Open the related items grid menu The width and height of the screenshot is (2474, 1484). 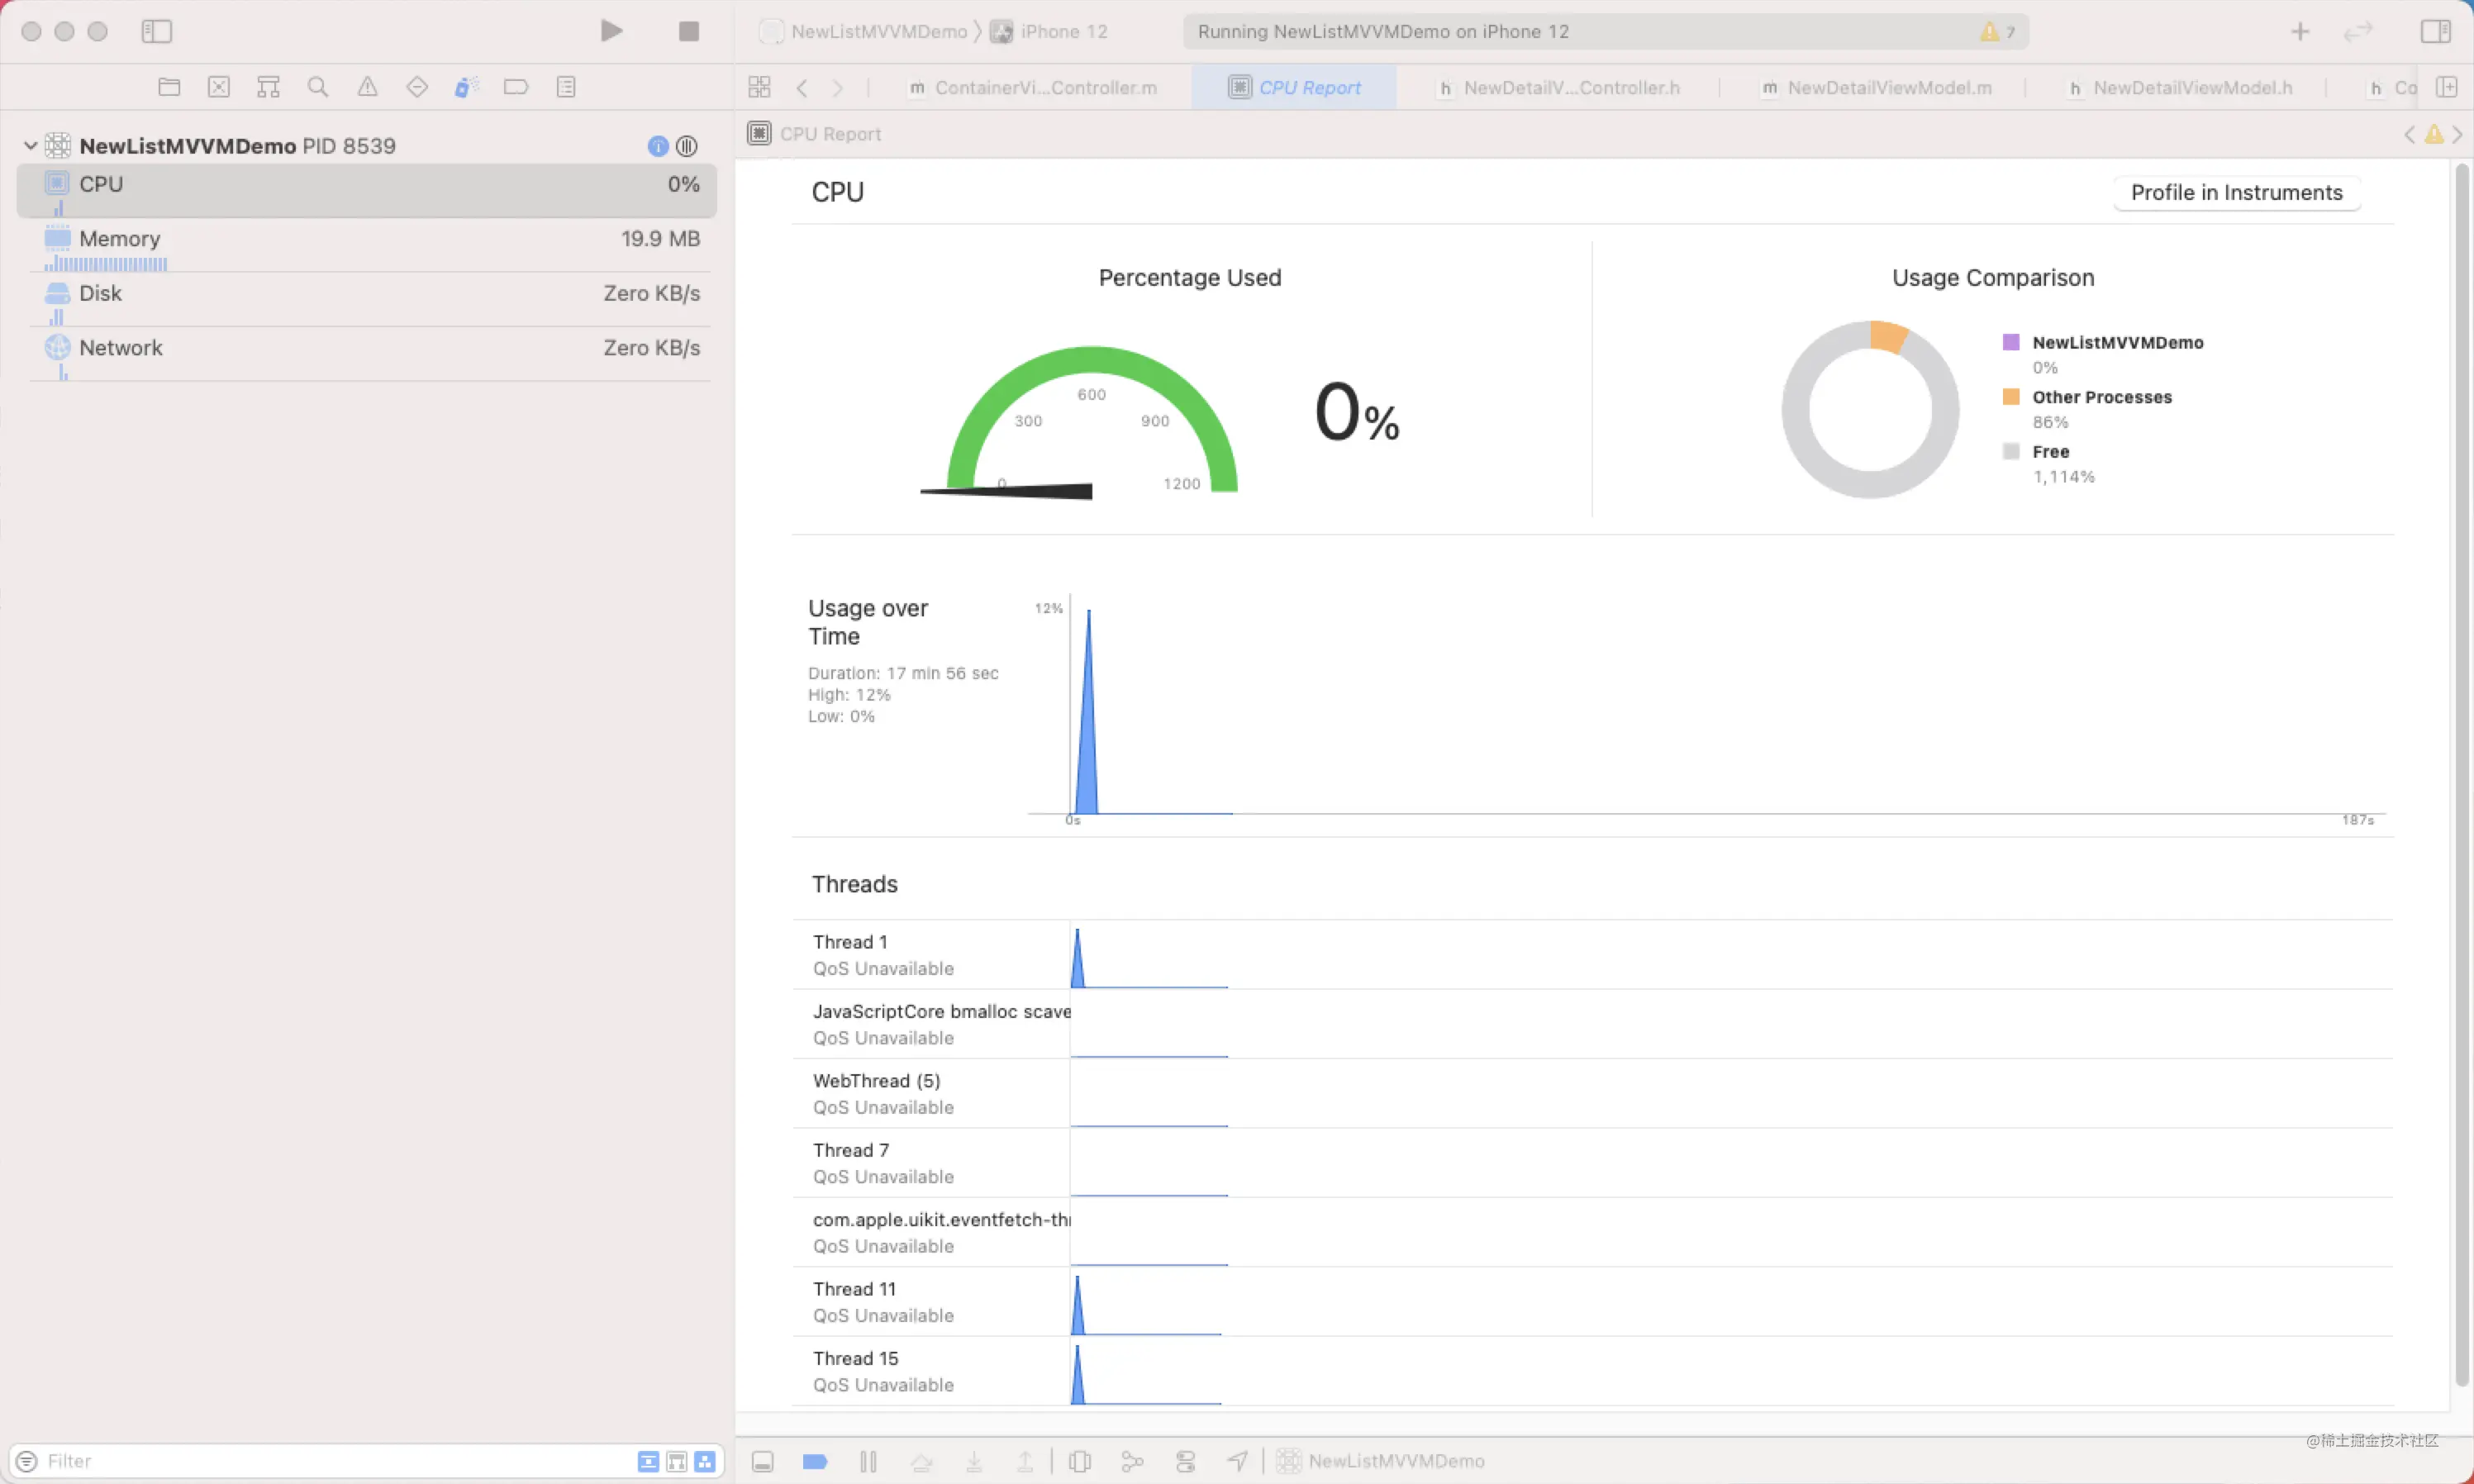tap(759, 87)
